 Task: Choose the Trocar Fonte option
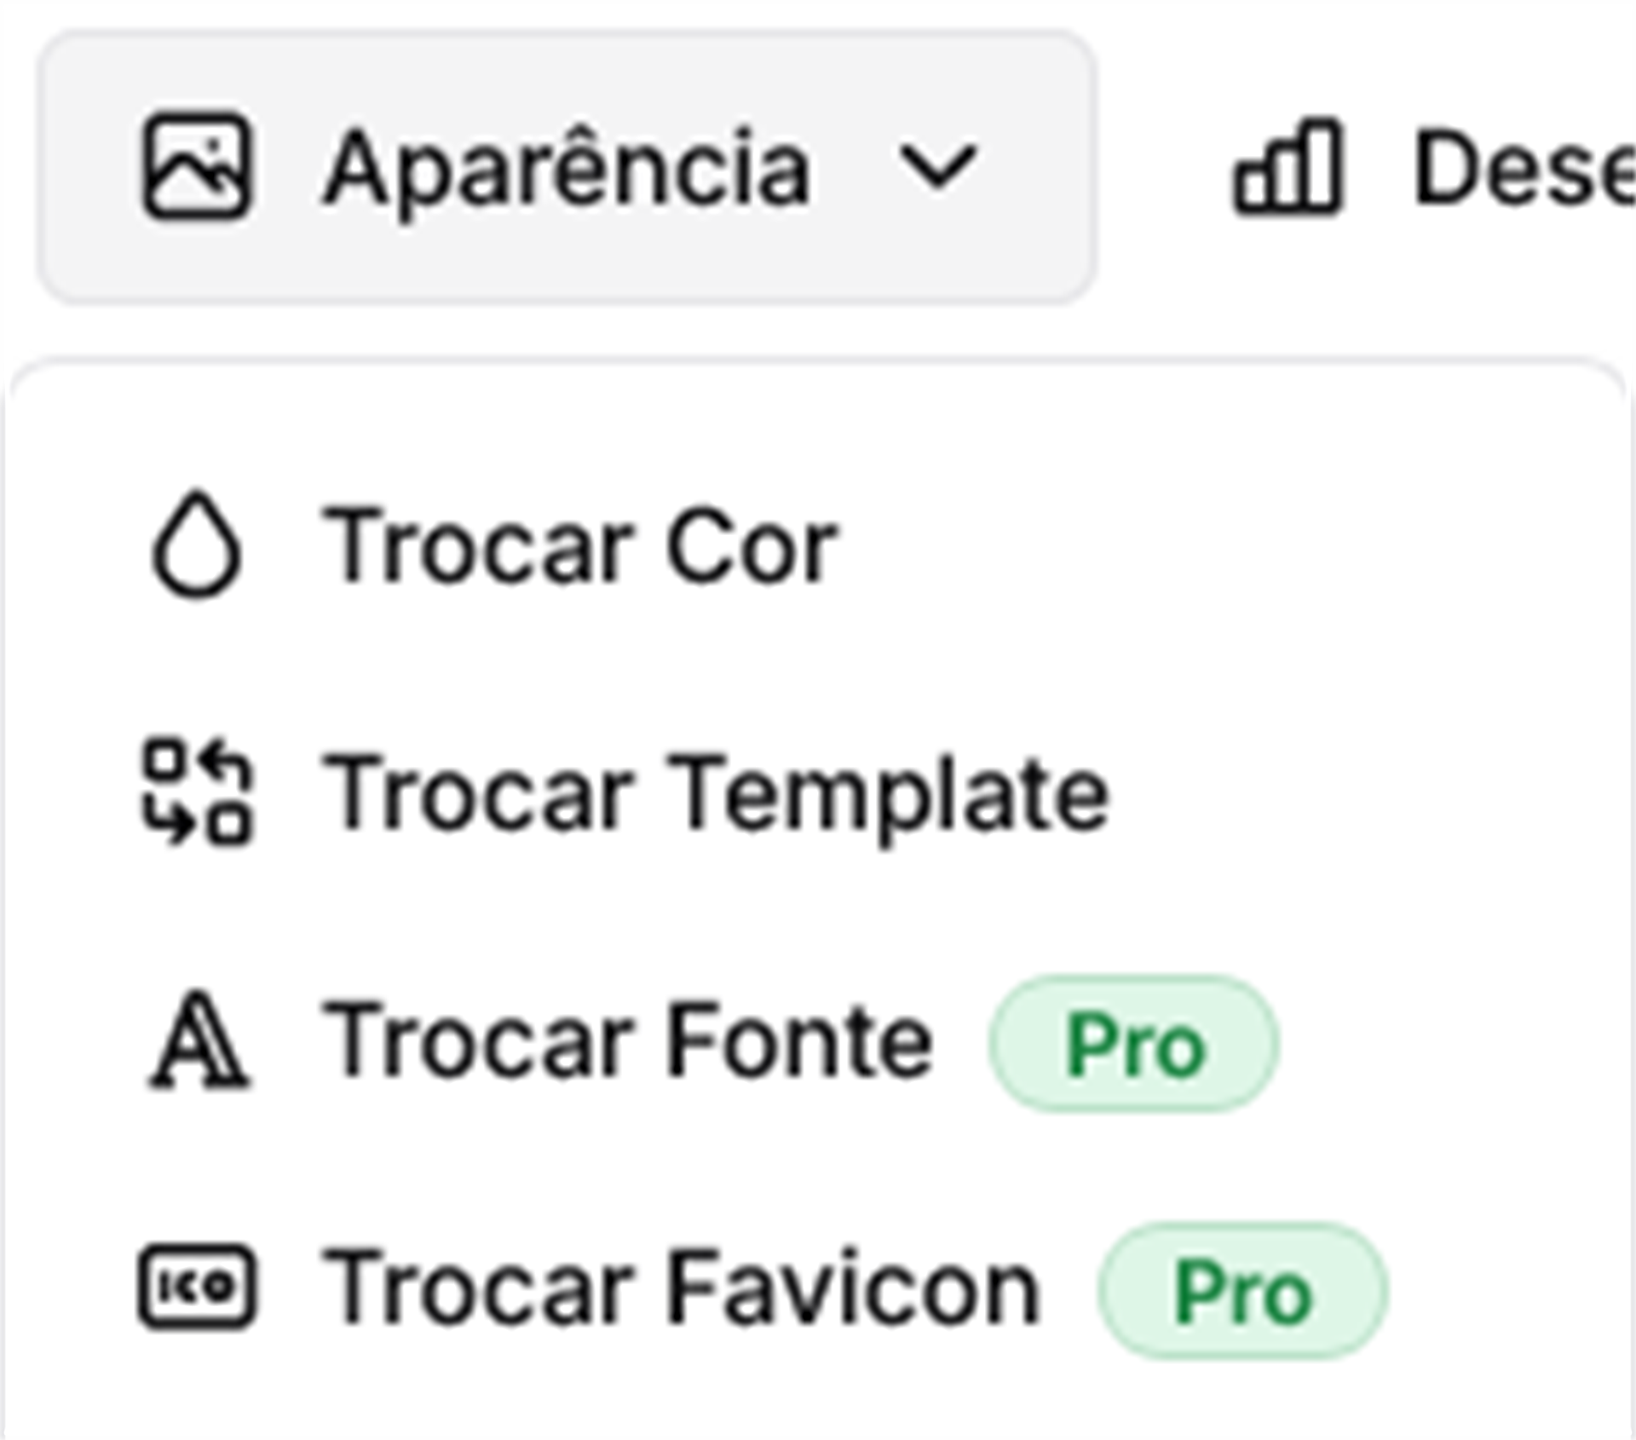626,1041
